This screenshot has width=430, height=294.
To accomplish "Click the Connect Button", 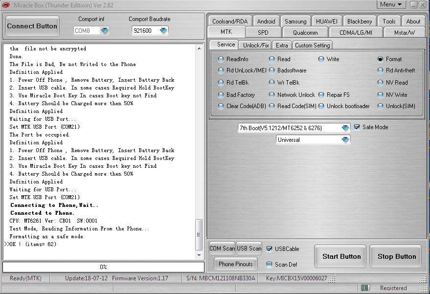I will [x=32, y=26].
